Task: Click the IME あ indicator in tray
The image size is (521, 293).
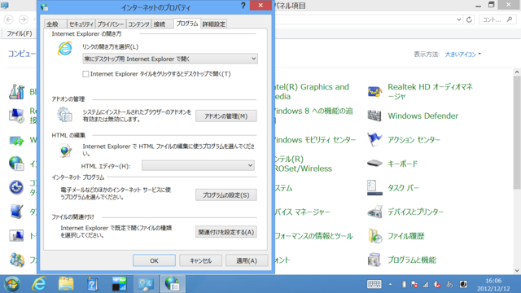Action: click(x=449, y=284)
